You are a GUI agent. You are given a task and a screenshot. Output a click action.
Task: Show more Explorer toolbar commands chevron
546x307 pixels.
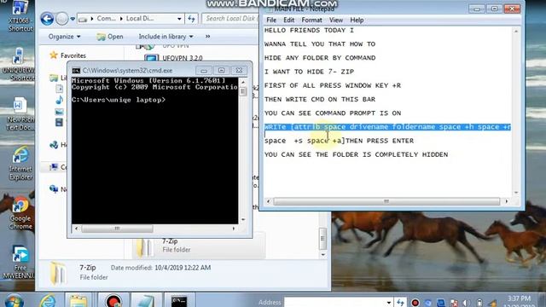208,36
